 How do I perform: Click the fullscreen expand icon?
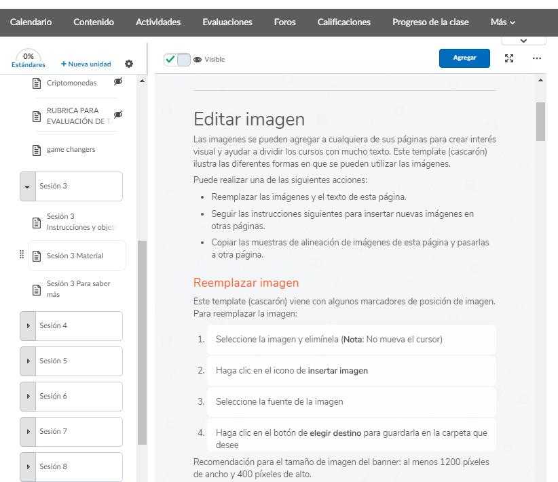pyautogui.click(x=509, y=58)
